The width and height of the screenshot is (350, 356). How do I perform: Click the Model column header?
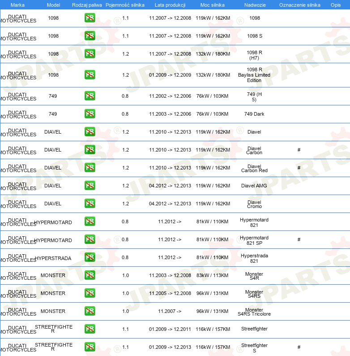click(x=54, y=5)
